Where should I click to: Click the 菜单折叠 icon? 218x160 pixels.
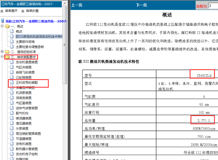[x=23, y=11]
